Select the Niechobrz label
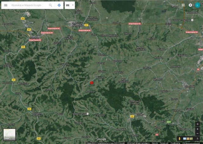 (158, 80)
